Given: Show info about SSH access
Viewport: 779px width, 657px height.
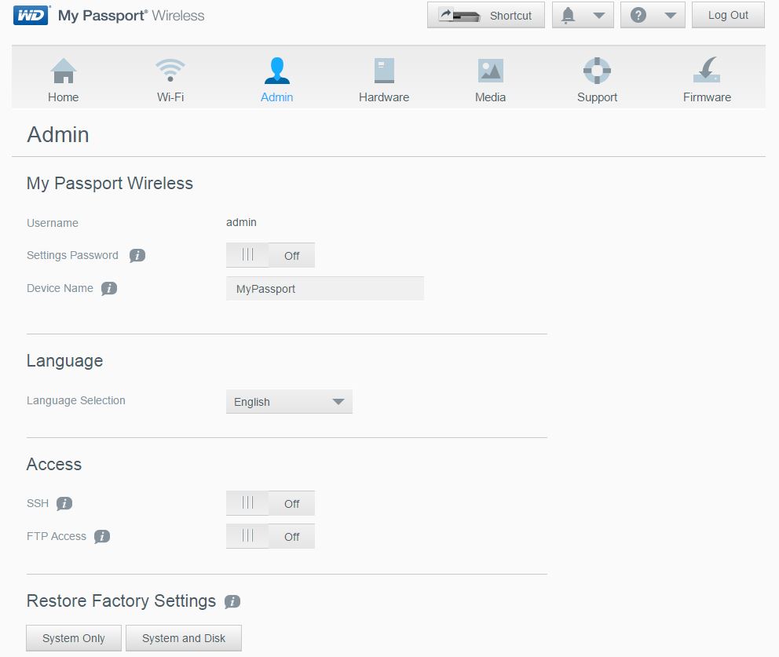Looking at the screenshot, I should pyautogui.click(x=64, y=504).
